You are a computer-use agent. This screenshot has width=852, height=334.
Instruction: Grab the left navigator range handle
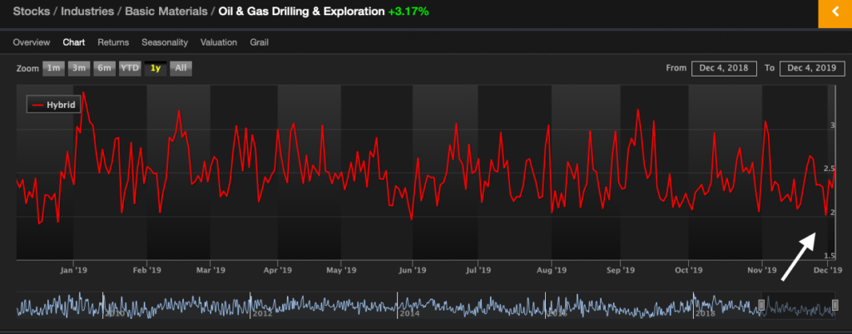(761, 305)
